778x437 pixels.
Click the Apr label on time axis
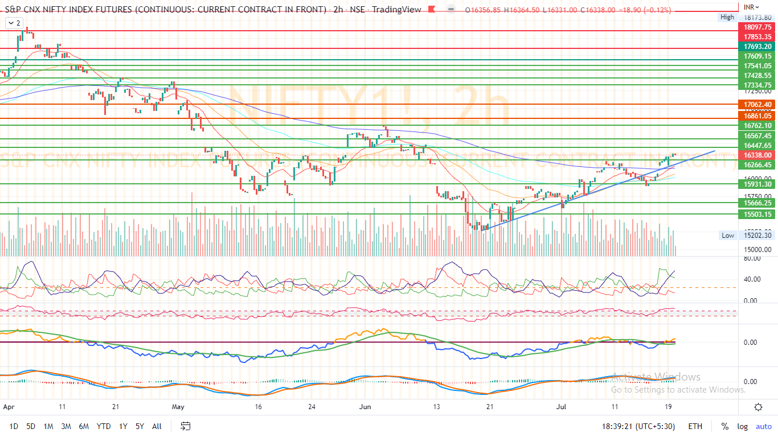pyautogui.click(x=9, y=407)
